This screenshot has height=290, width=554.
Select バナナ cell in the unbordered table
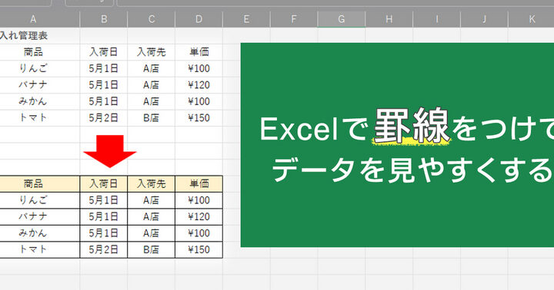(39, 85)
